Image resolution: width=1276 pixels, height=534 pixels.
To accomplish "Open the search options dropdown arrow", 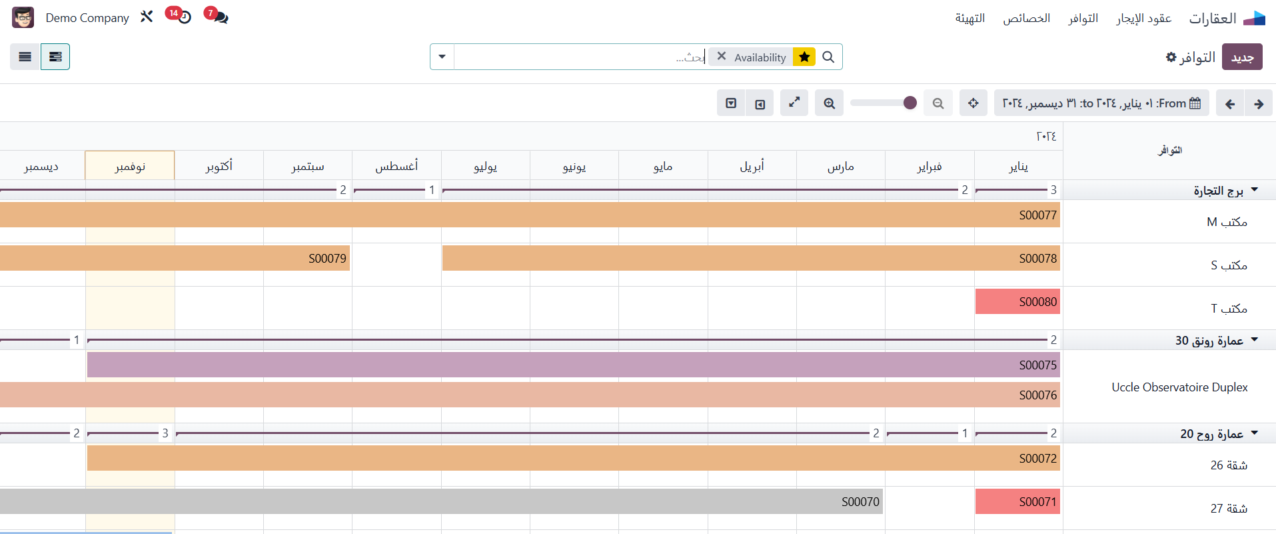I will [x=442, y=57].
